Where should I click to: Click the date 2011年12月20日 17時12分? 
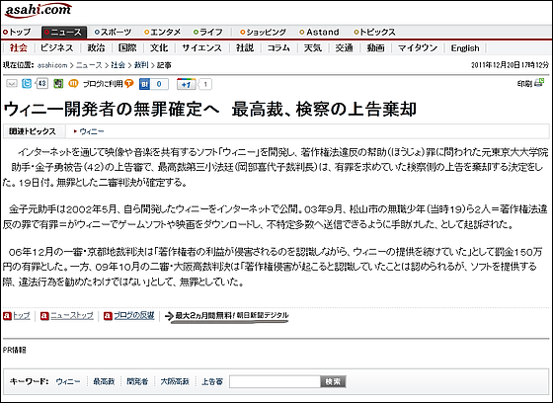pyautogui.click(x=510, y=65)
